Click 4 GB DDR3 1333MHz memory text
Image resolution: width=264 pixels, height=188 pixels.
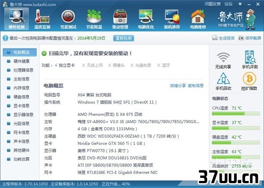[x=107, y=129]
